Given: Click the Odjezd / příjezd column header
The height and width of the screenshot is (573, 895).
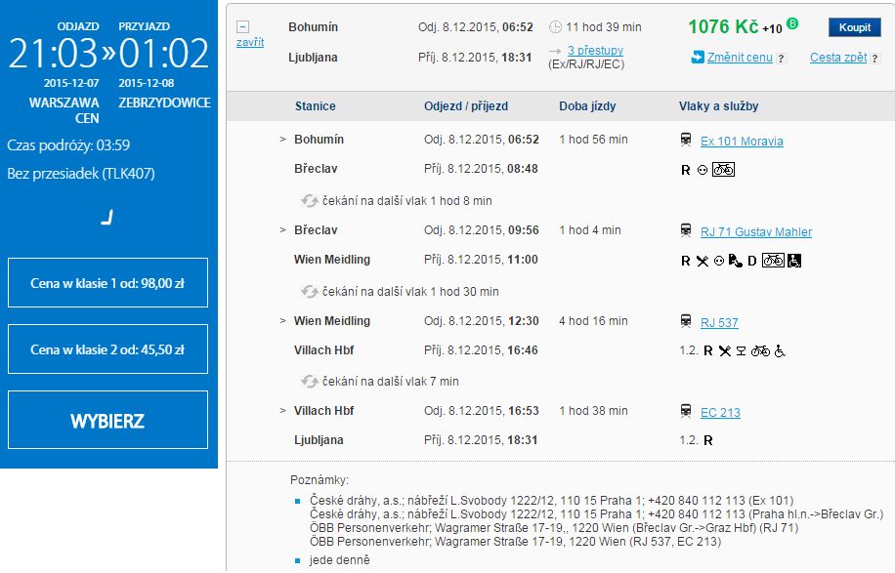Looking at the screenshot, I should [466, 106].
